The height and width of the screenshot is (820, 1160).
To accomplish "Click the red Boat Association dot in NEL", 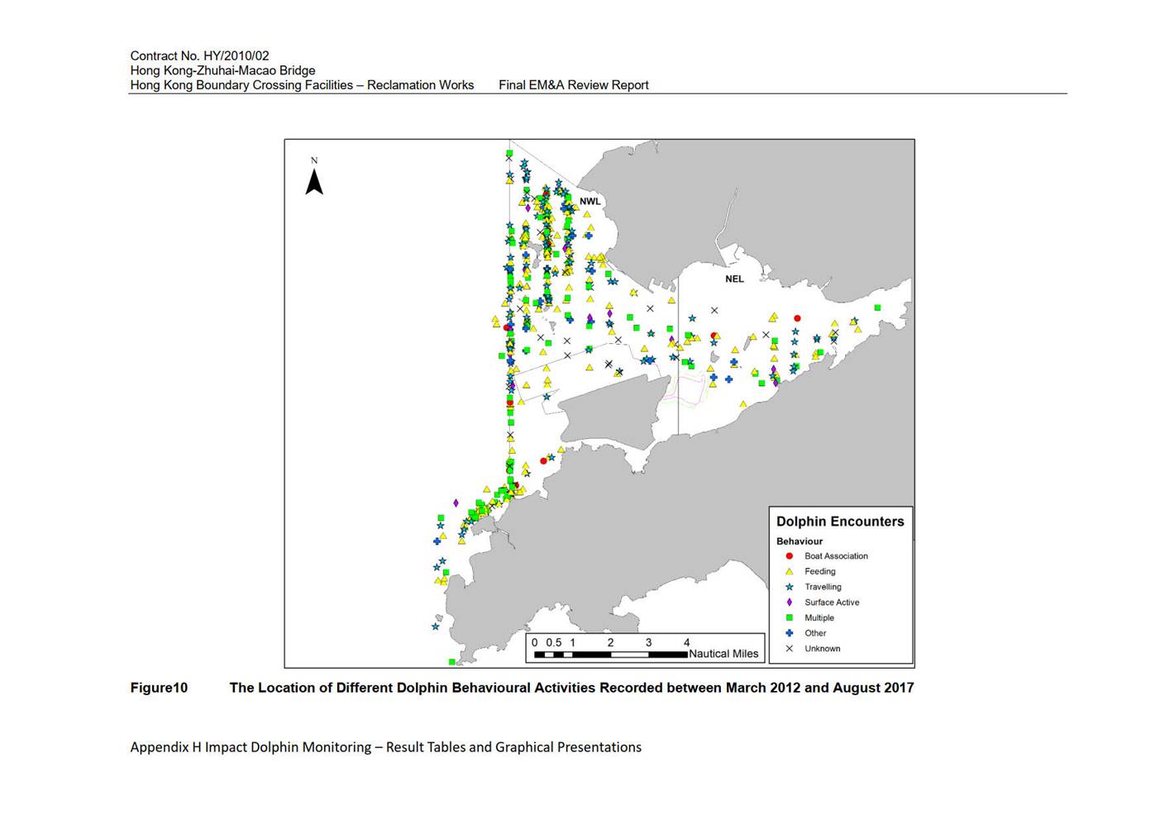I will [x=797, y=318].
